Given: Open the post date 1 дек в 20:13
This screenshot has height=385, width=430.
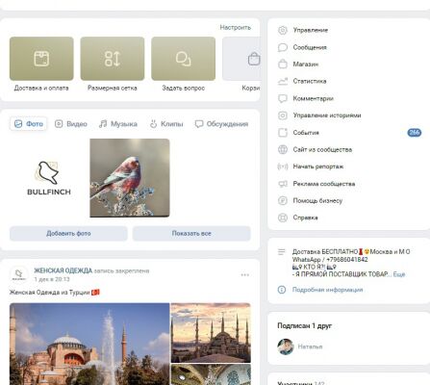Looking at the screenshot, I should pyautogui.click(x=52, y=279).
